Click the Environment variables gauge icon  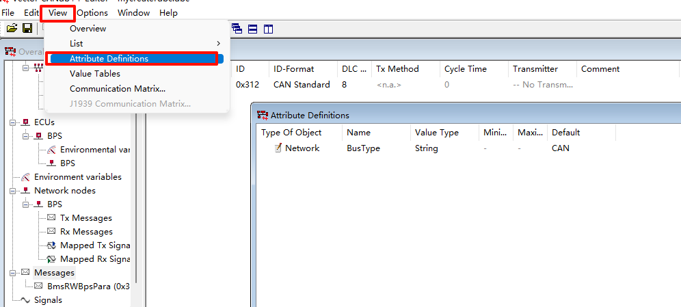pos(25,177)
